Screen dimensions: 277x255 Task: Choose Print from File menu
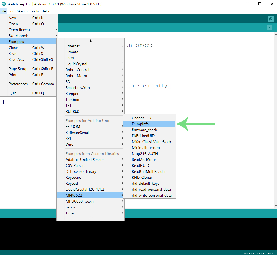tap(28, 75)
